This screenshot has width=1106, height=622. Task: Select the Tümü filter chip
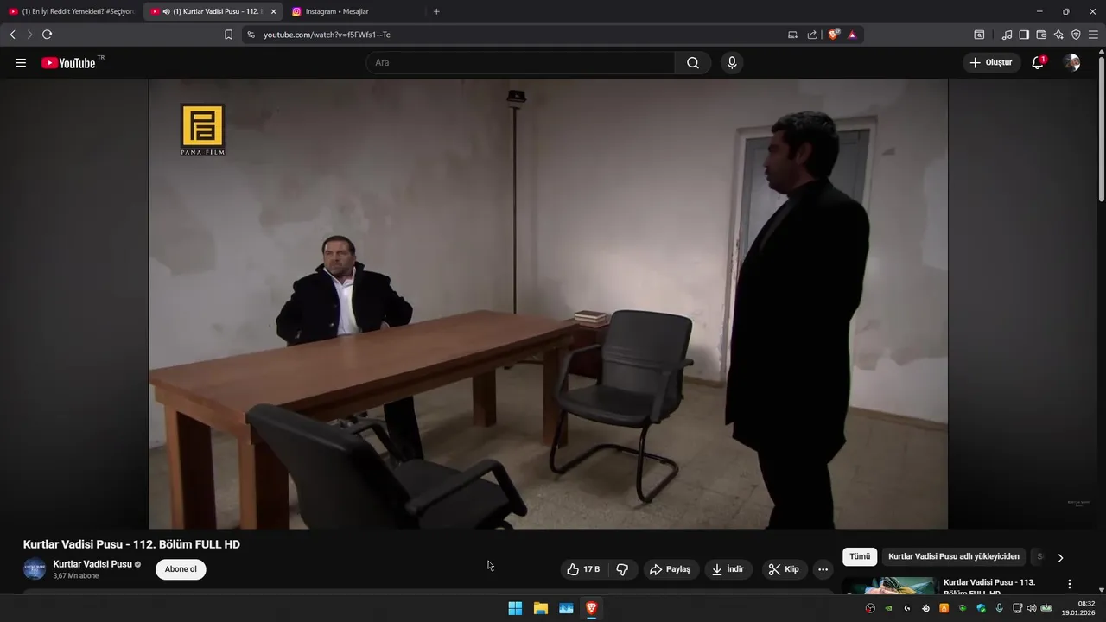(x=860, y=557)
